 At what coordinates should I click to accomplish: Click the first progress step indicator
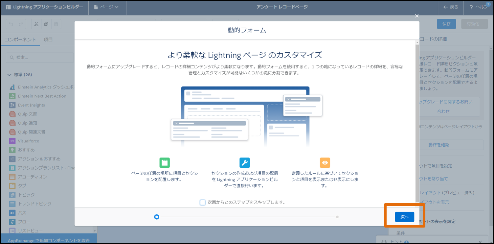[x=157, y=217]
